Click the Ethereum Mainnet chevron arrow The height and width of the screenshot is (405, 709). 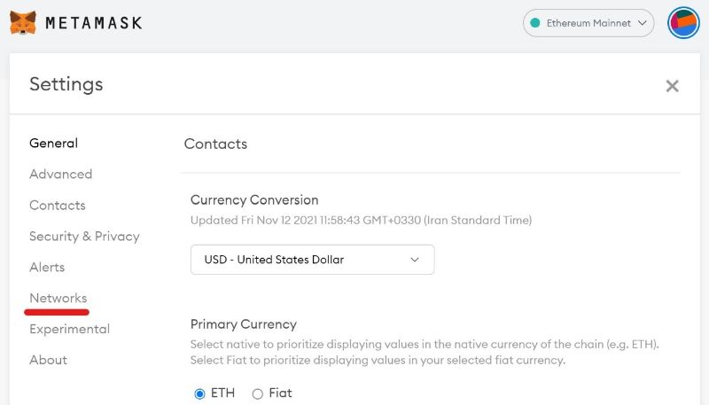643,23
